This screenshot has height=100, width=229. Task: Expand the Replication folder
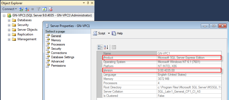pos(9,35)
